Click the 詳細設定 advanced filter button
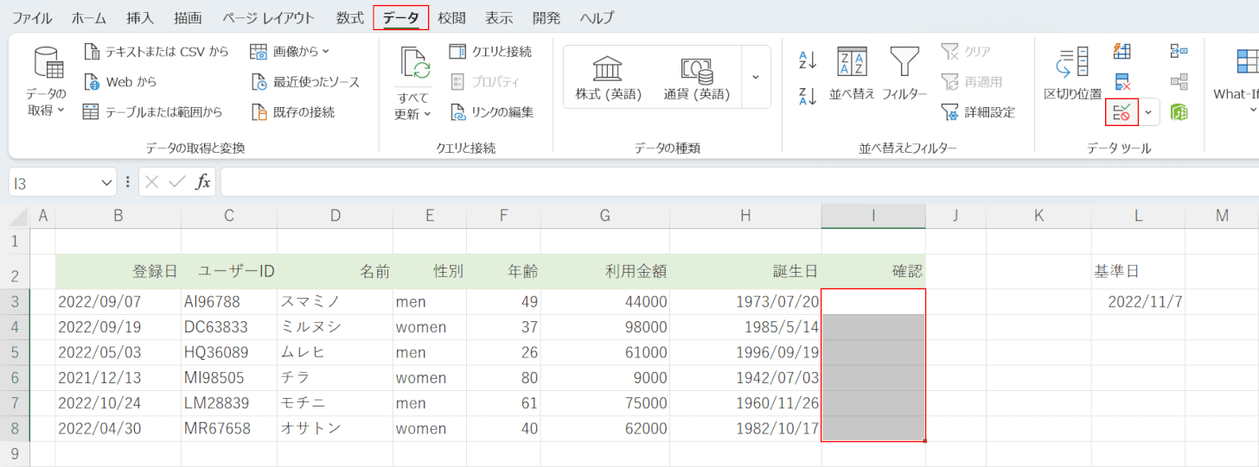 [x=979, y=112]
